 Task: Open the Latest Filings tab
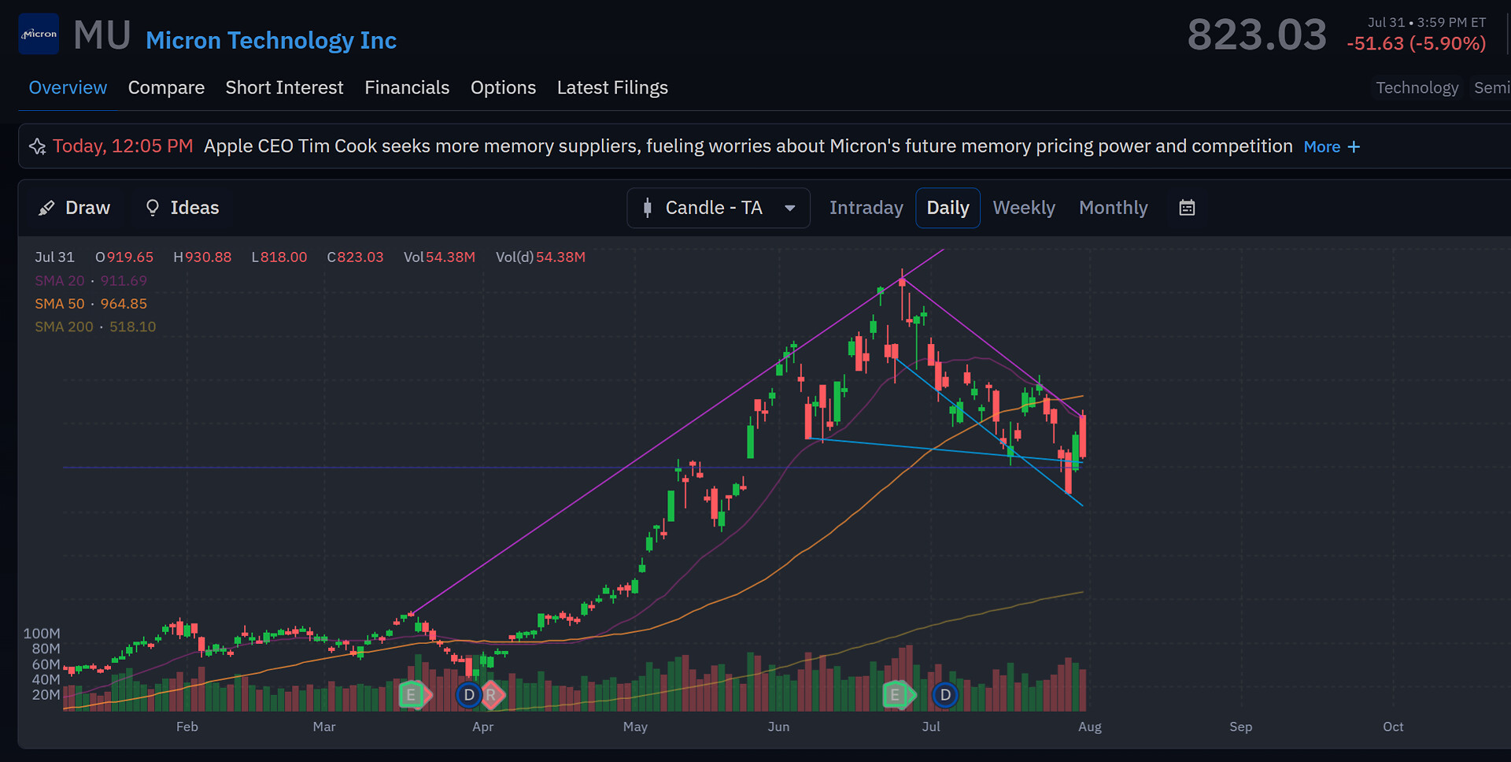click(612, 87)
